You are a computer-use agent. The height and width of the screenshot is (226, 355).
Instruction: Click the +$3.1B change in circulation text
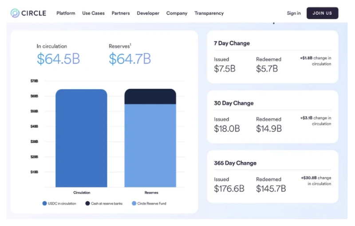316,121
